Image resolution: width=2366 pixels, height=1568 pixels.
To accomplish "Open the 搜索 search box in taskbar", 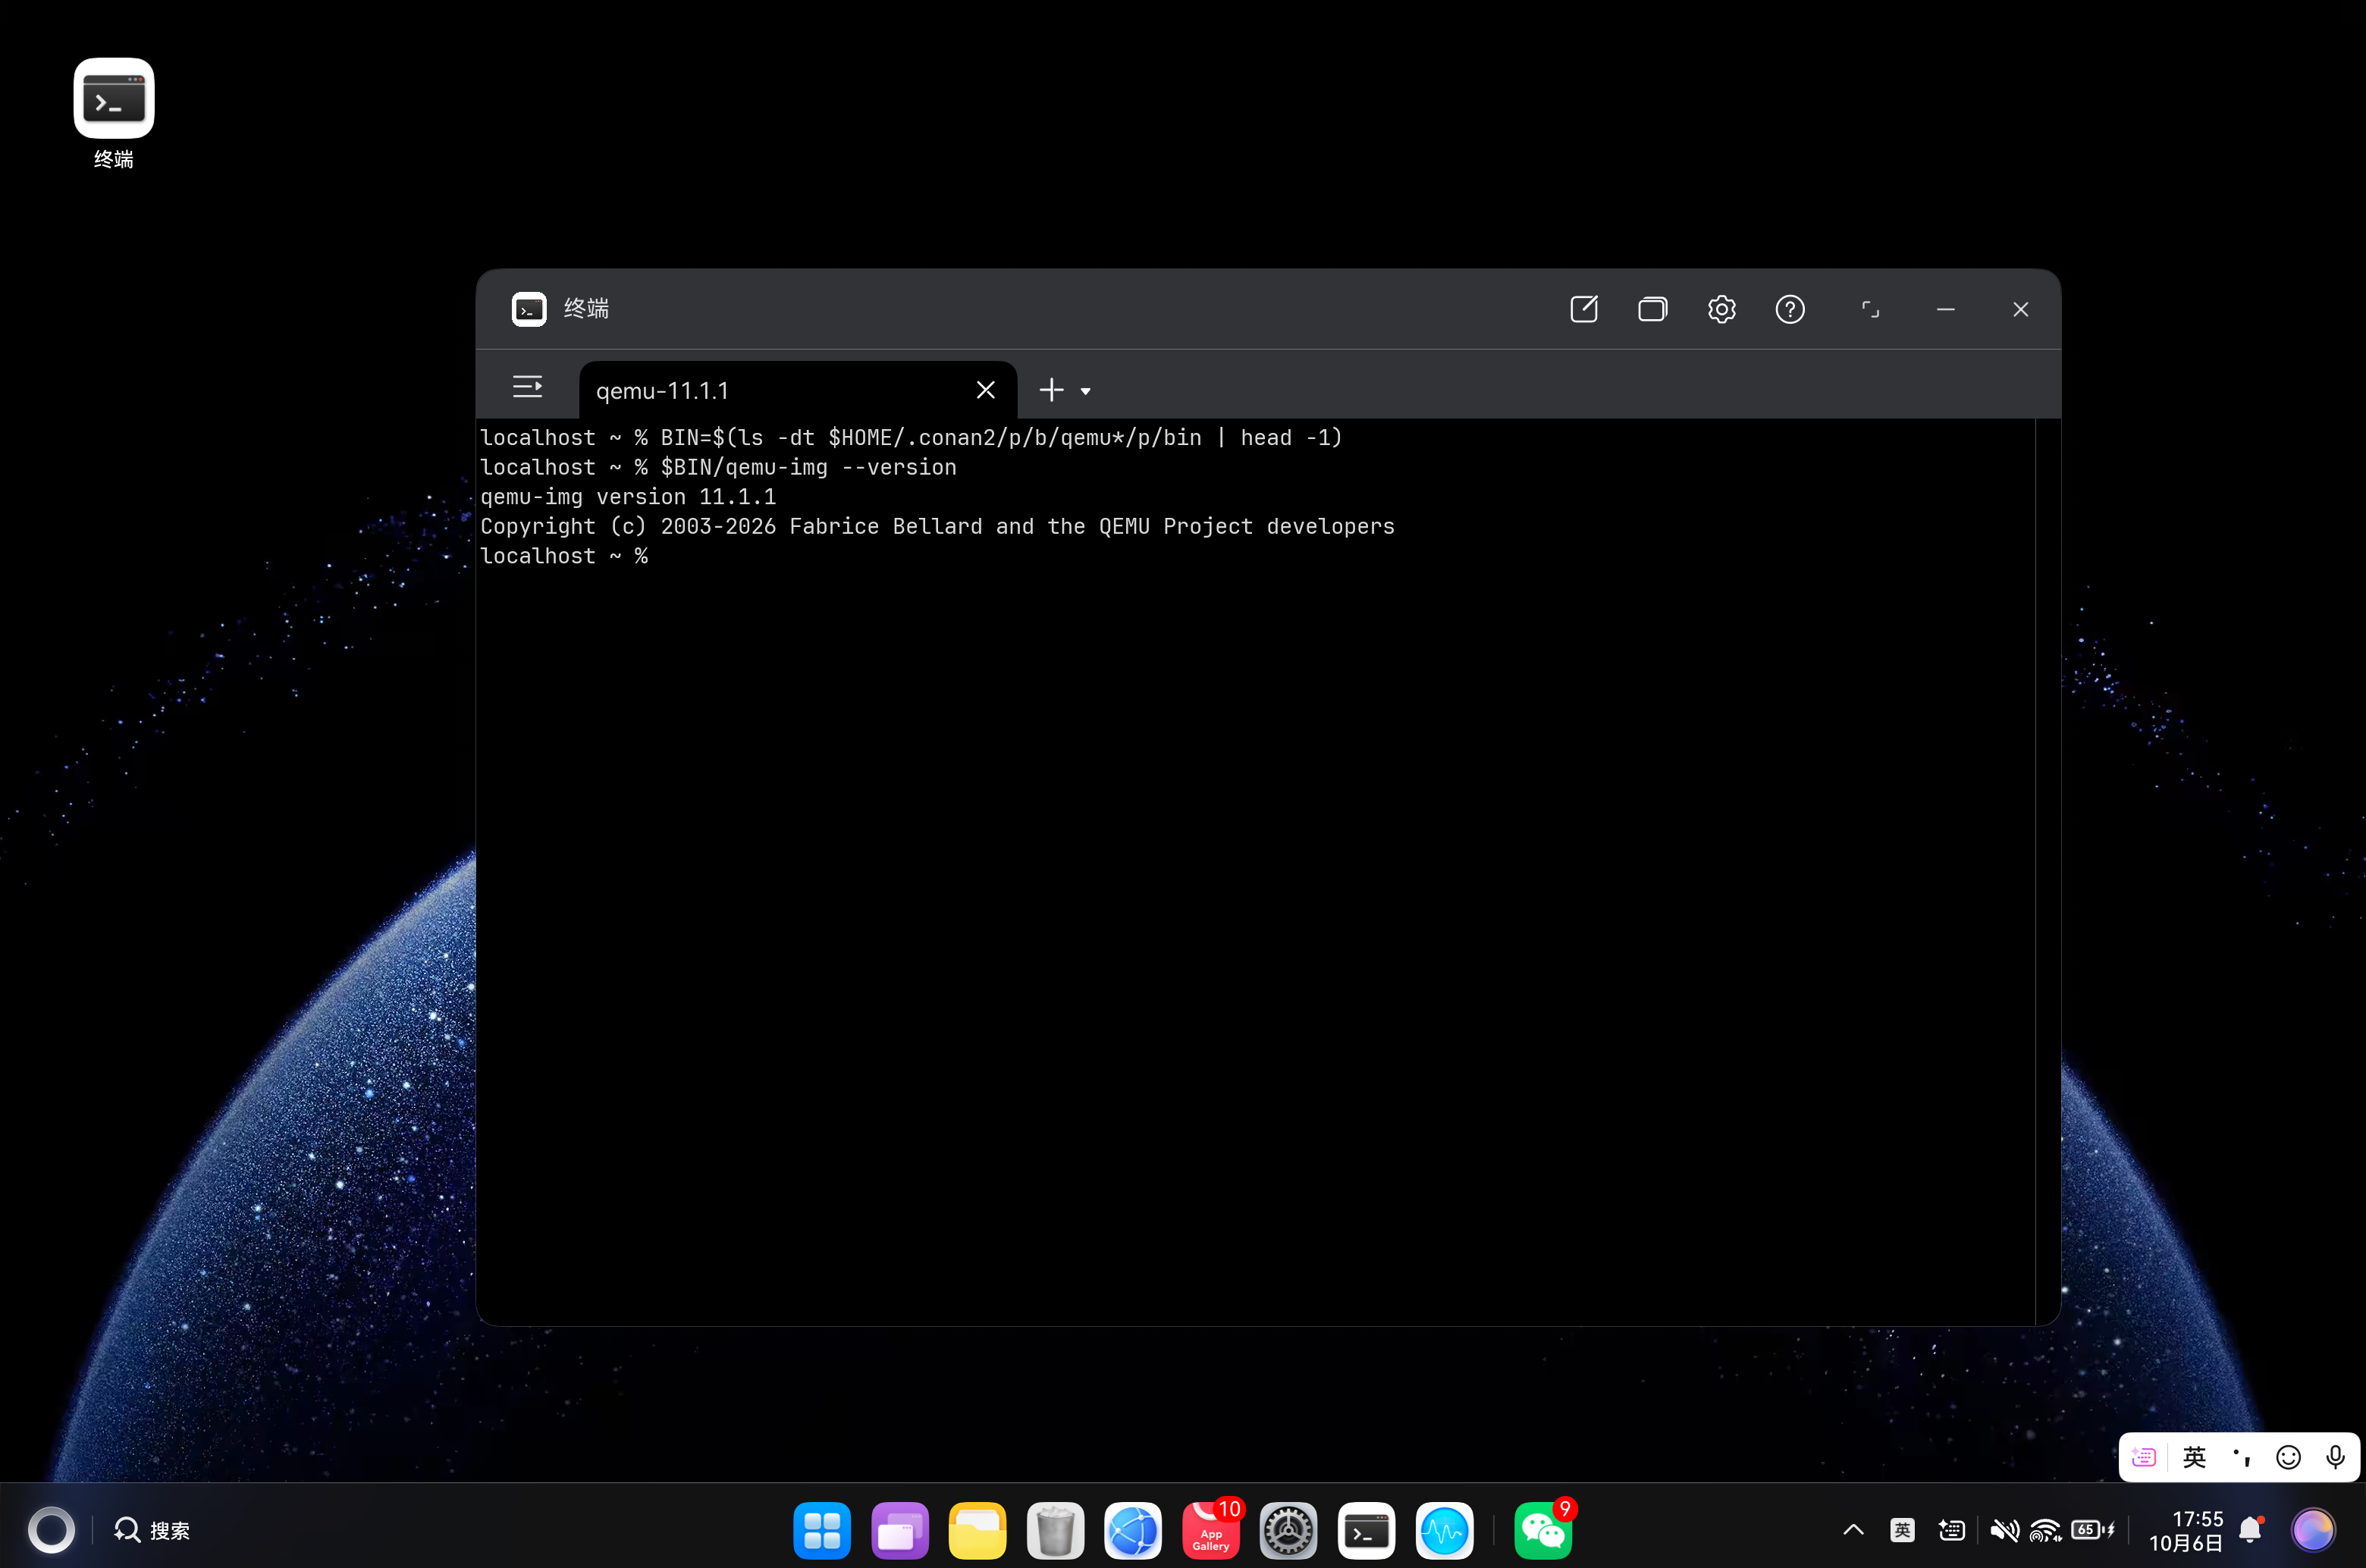I will coord(152,1530).
